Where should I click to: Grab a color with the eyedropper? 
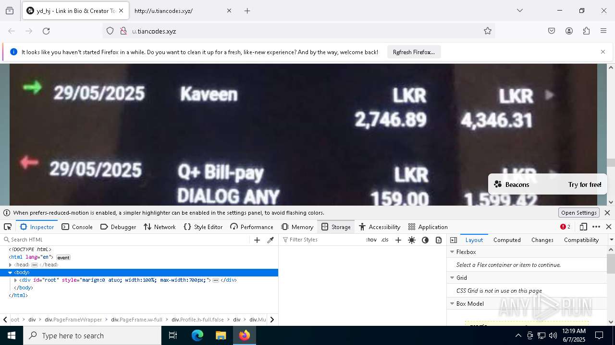point(271,240)
